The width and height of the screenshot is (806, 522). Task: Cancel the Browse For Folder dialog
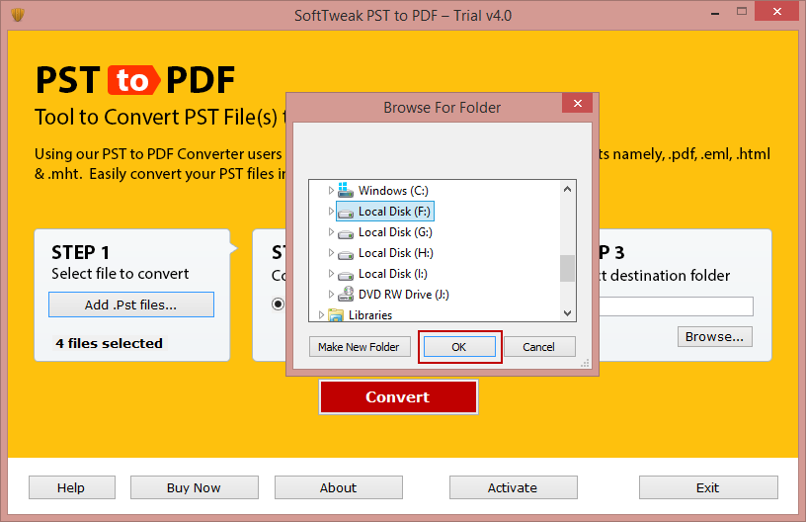tap(538, 347)
